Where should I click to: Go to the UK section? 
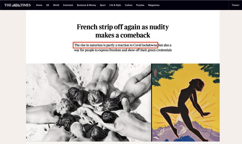tap(48, 5)
